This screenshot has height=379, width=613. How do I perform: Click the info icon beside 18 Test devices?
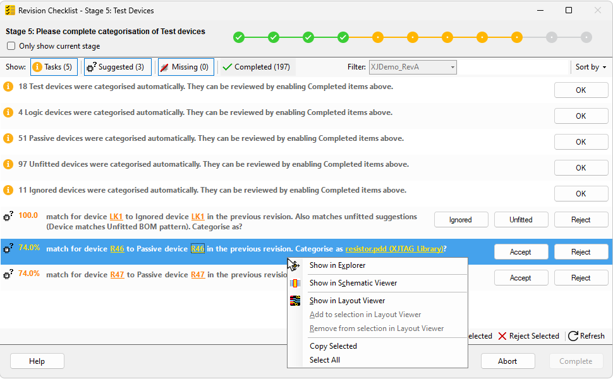point(8,87)
